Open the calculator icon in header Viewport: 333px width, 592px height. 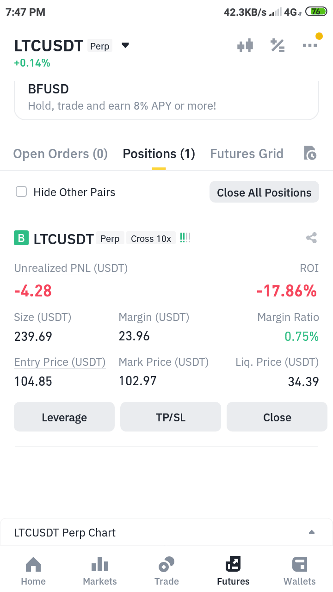(x=277, y=46)
